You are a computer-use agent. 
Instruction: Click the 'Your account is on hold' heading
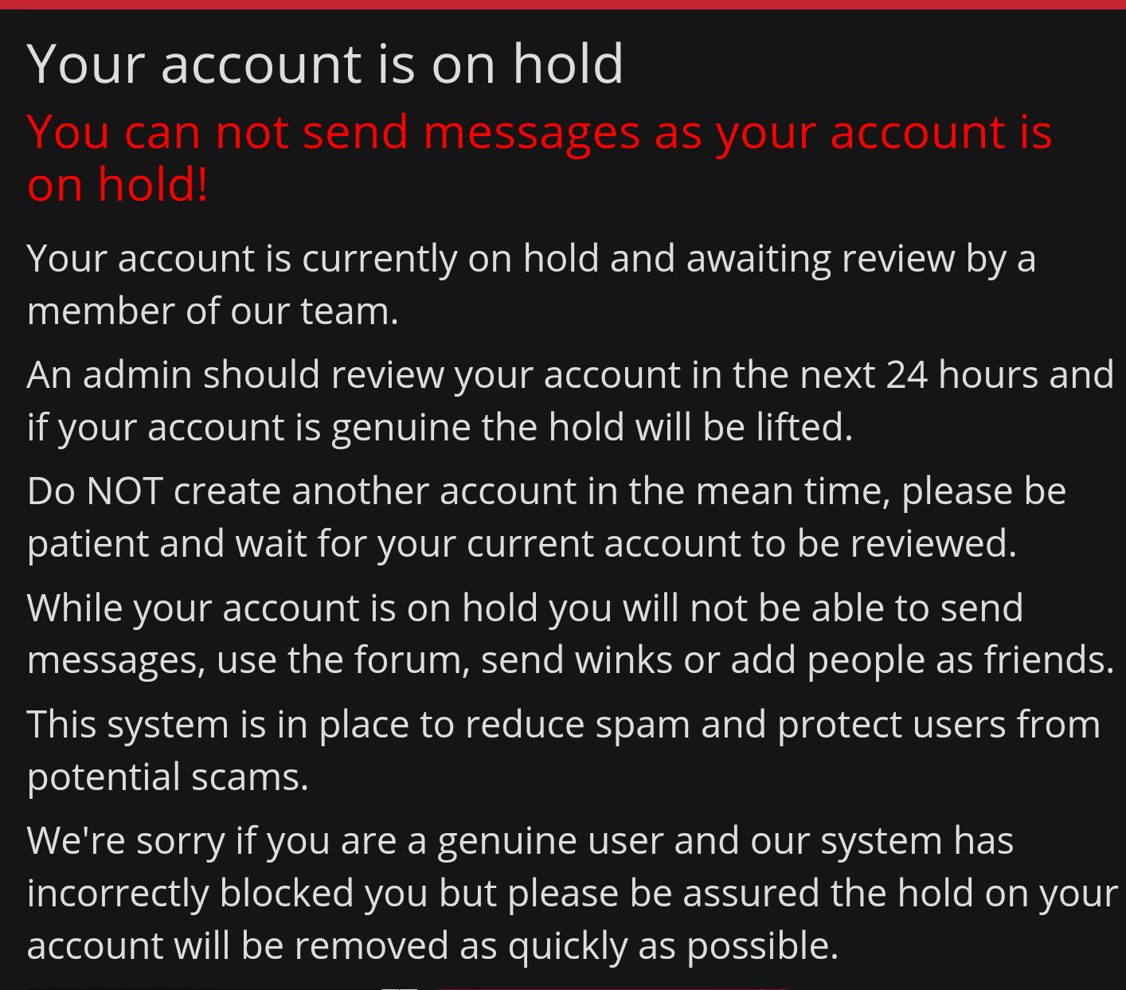pyautogui.click(x=325, y=64)
